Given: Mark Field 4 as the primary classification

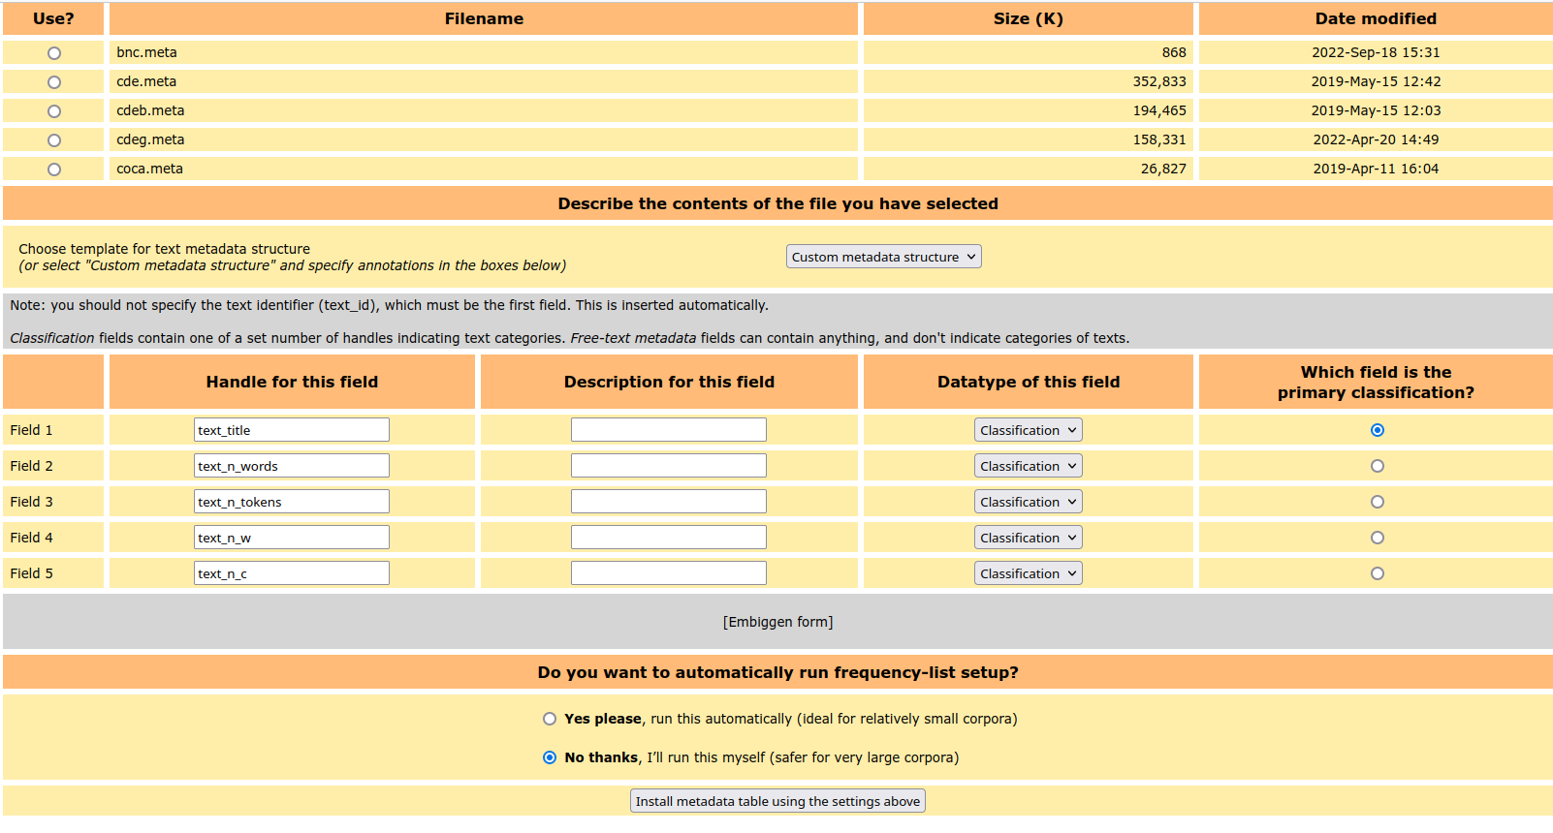Looking at the screenshot, I should pyautogui.click(x=1378, y=538).
